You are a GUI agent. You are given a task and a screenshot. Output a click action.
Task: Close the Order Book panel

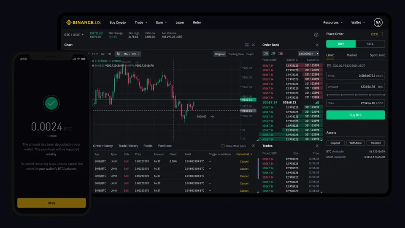tap(317, 45)
